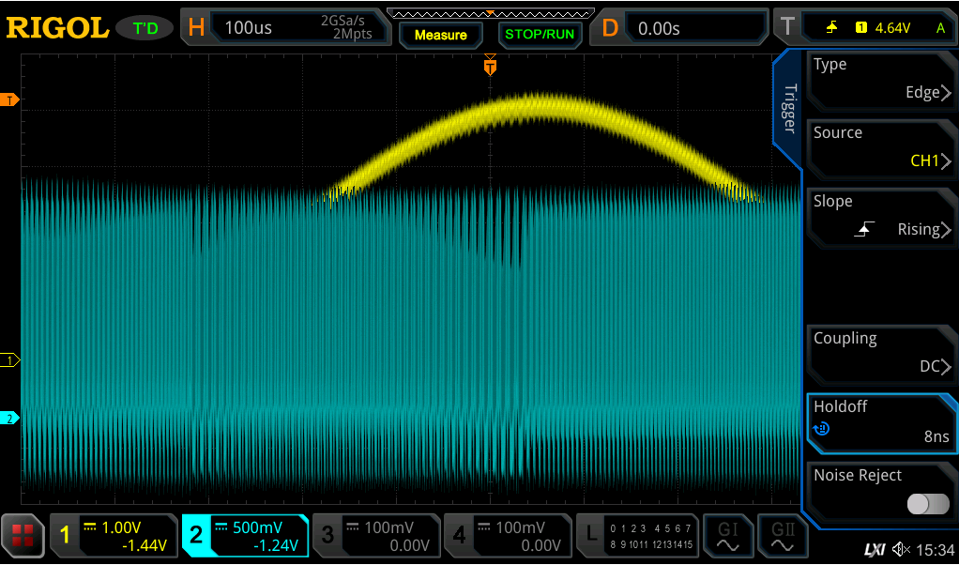Click the 0.00s delay value
Screen dimensions: 959x565
660,29
